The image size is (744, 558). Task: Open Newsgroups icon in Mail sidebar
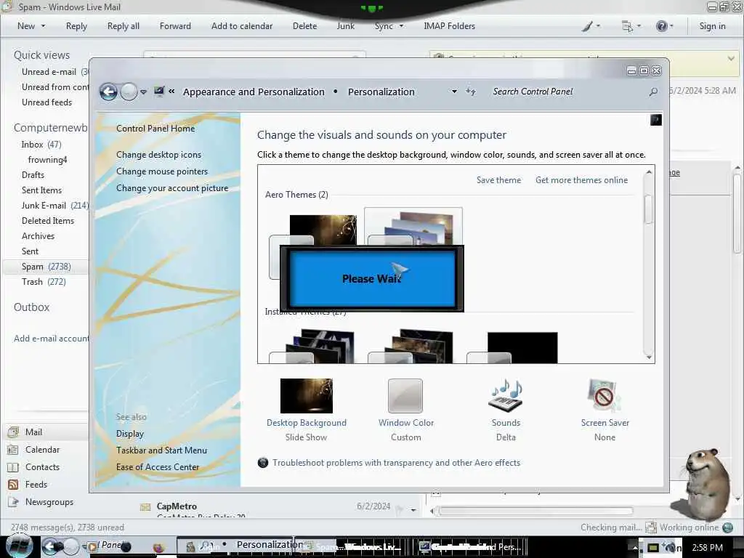[x=13, y=502]
